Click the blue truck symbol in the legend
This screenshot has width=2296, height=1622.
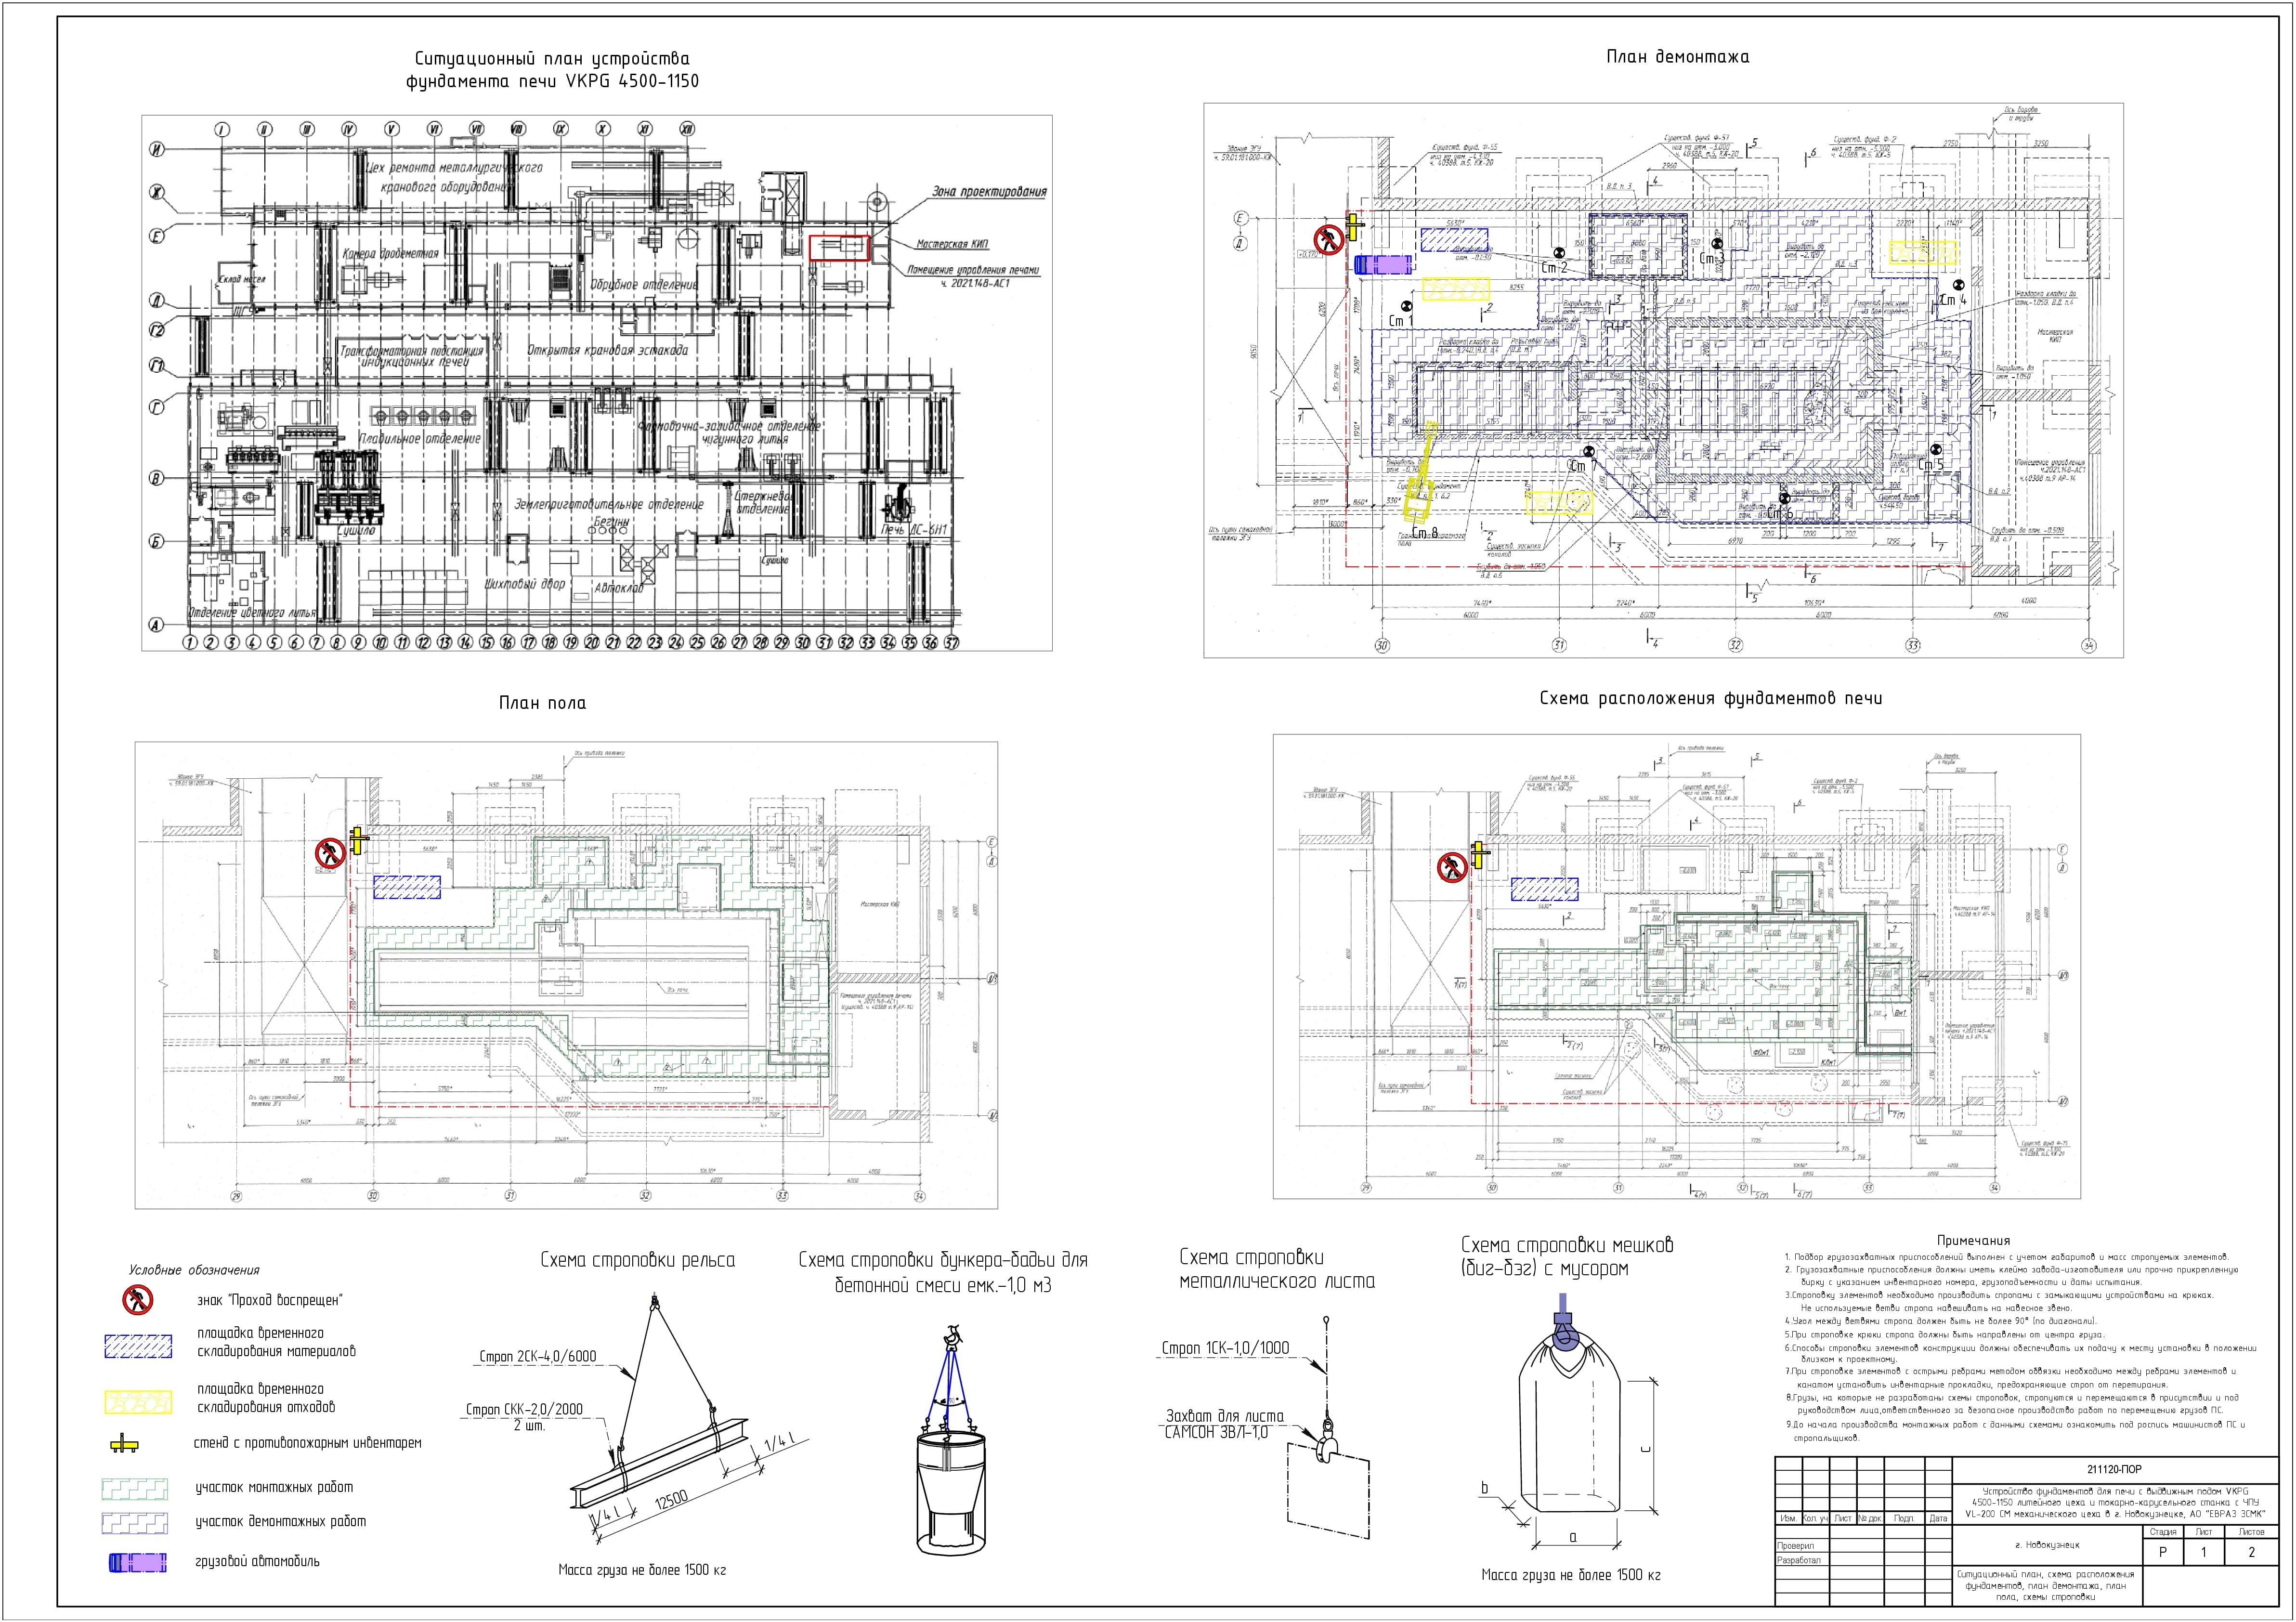[138, 1562]
